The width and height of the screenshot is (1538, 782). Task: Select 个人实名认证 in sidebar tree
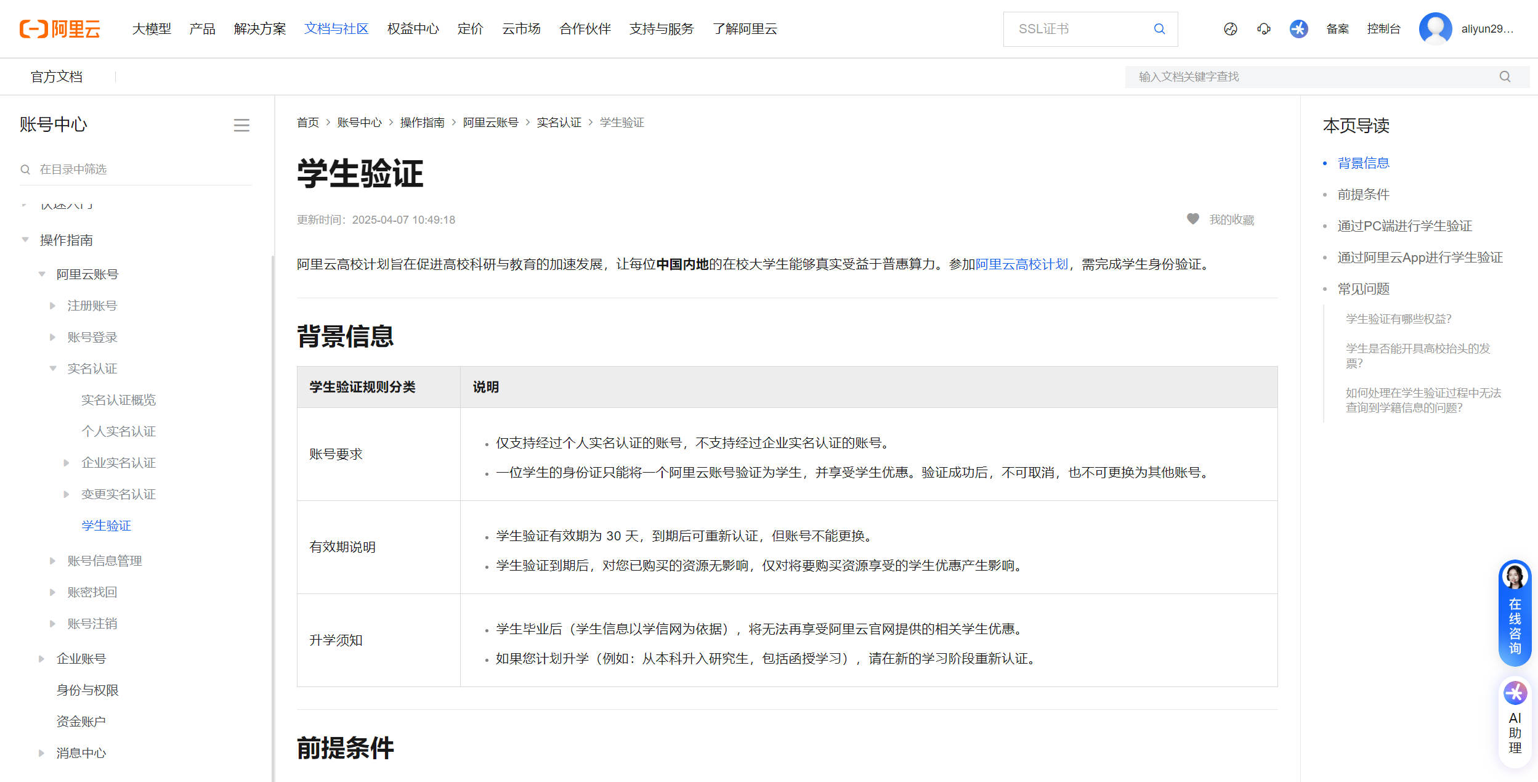tap(118, 431)
